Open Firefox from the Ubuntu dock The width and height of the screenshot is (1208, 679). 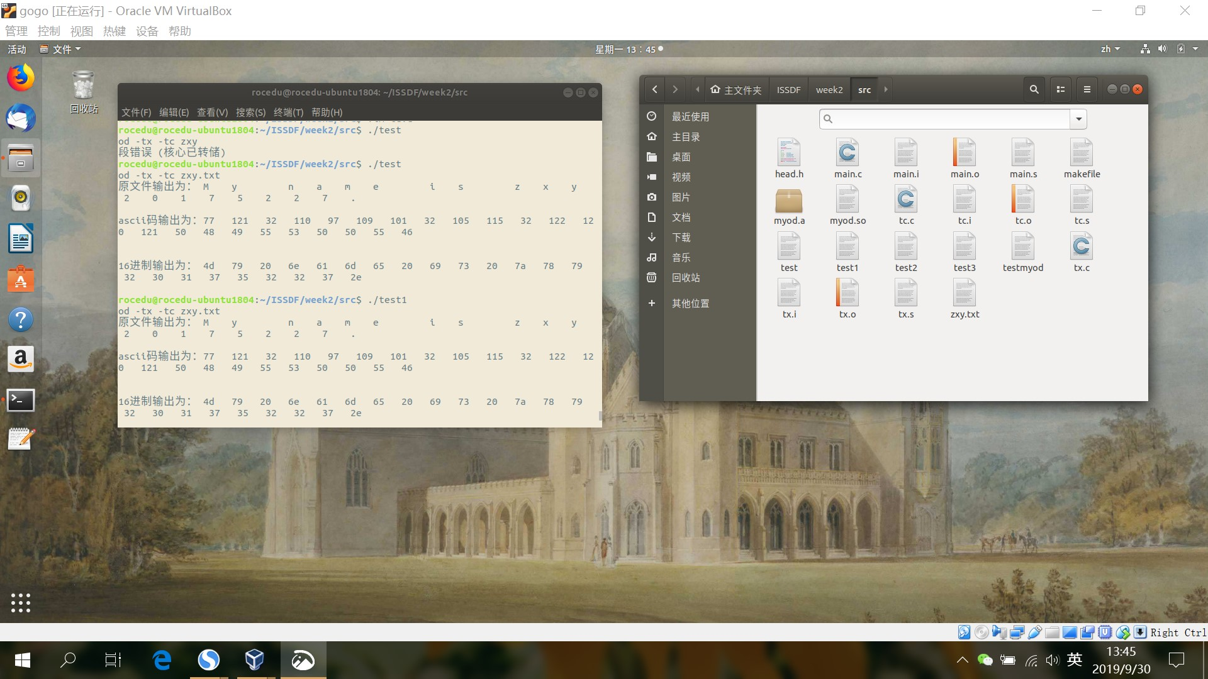coord(21,78)
